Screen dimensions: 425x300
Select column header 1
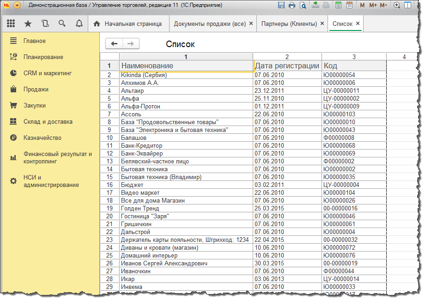[x=186, y=57]
